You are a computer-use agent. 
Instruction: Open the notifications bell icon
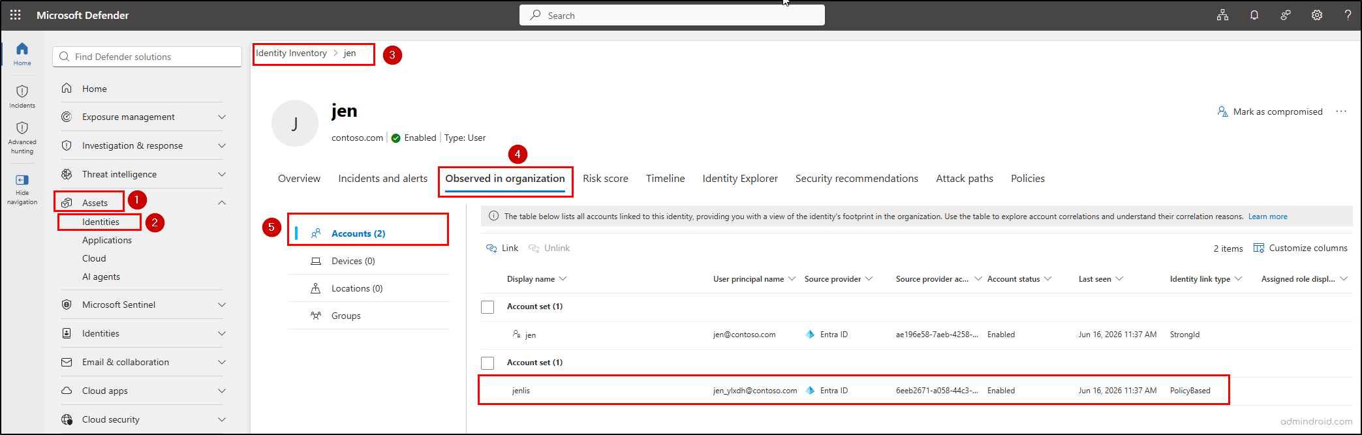1254,15
